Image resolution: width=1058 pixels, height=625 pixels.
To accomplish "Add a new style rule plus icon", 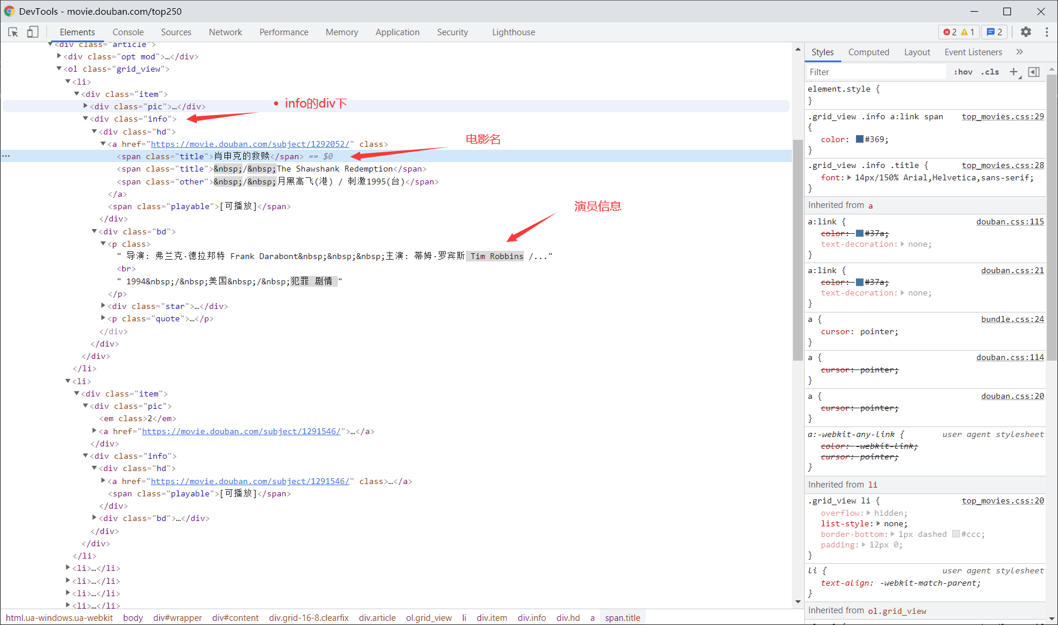I will point(1014,72).
